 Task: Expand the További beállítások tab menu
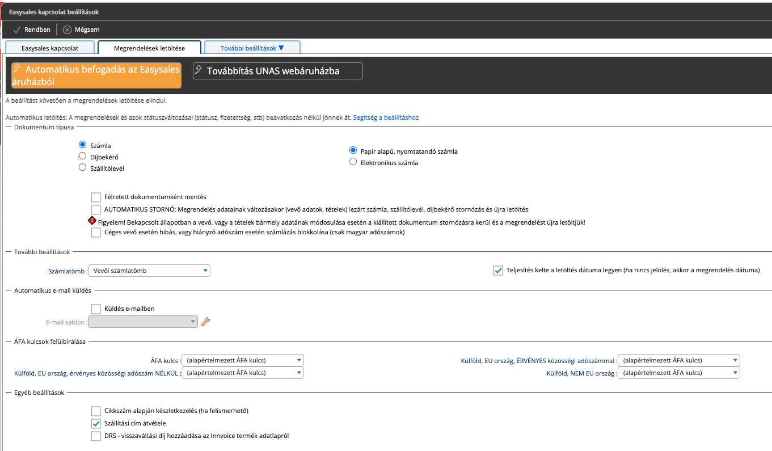(x=252, y=48)
